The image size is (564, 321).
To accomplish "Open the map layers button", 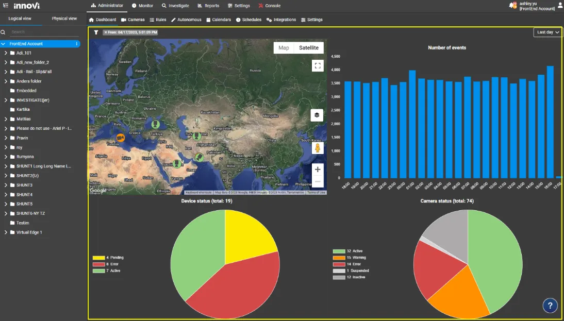I will [317, 115].
